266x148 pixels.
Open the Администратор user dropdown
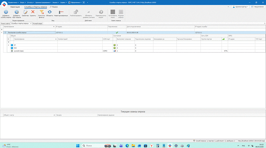241,7
